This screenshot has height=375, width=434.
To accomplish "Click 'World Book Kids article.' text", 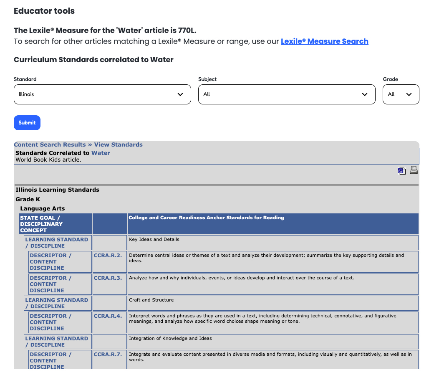I will (48, 160).
